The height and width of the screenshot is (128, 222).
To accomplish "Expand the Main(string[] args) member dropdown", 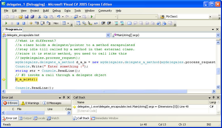I will click(x=218, y=35).
